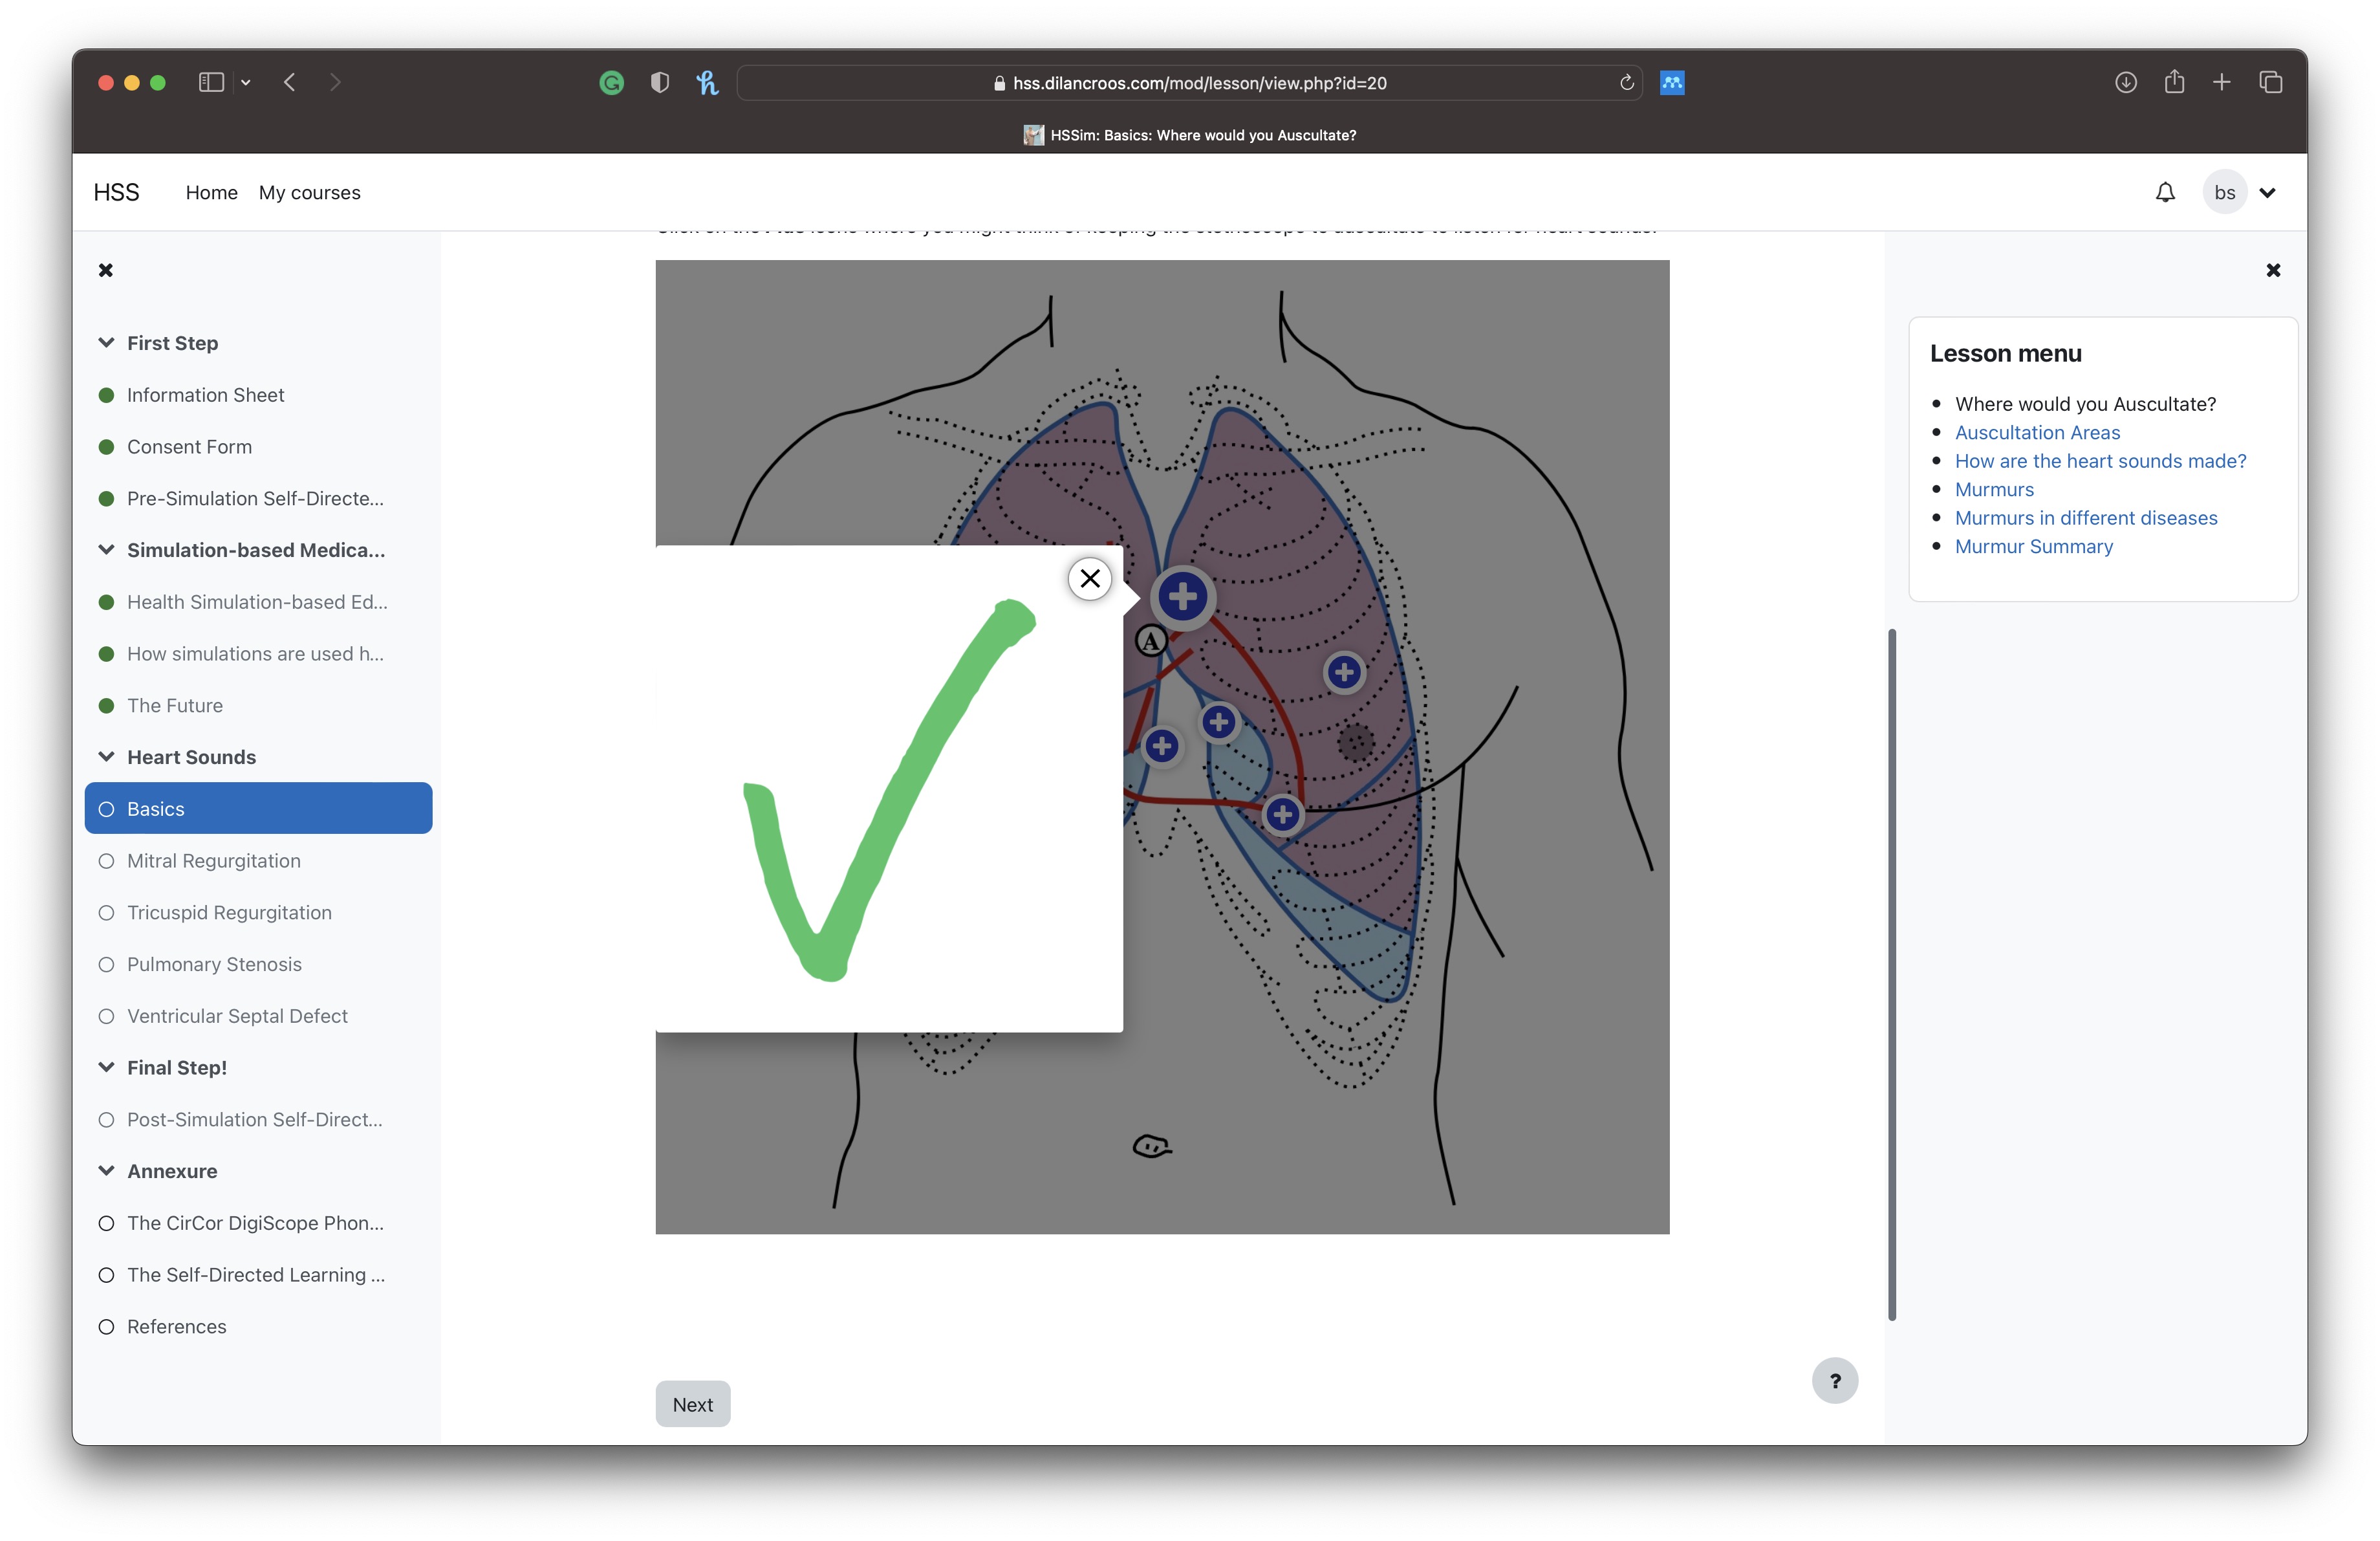
Task: Open Consent Form activity
Action: point(189,447)
